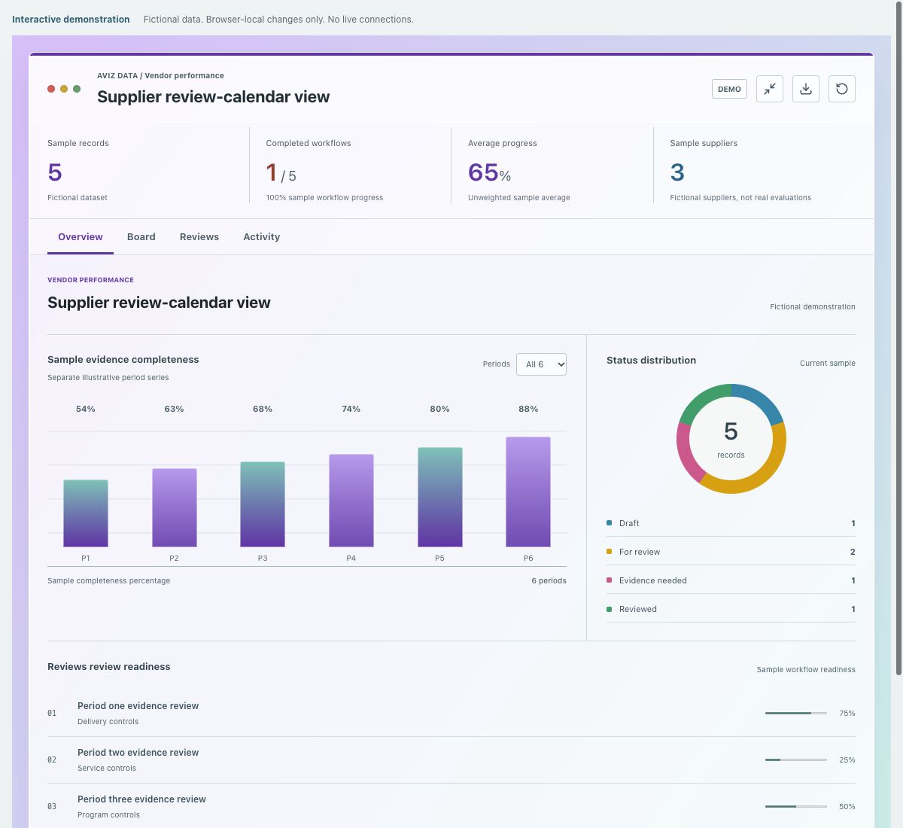Click the pink Evidence needed color swatch

[x=609, y=580]
